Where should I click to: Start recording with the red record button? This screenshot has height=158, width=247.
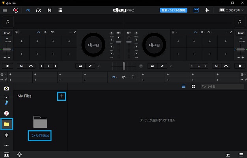point(16,10)
